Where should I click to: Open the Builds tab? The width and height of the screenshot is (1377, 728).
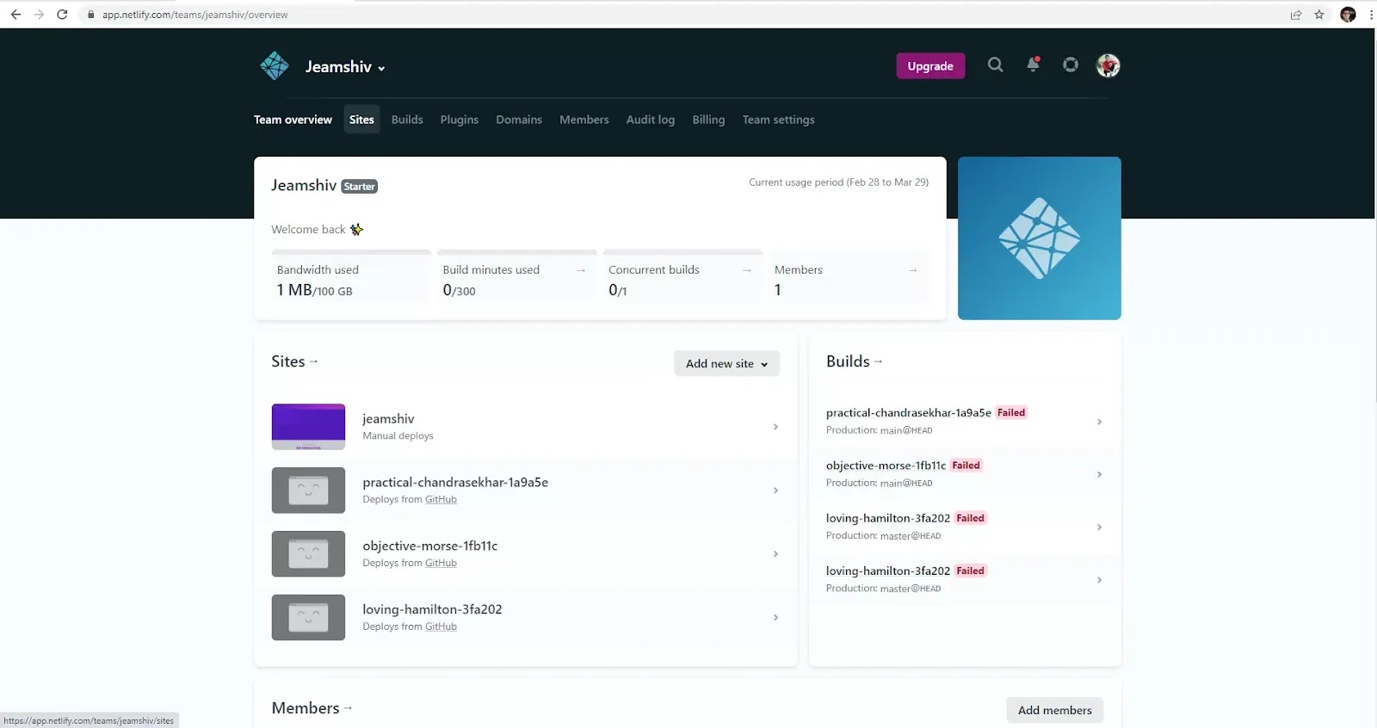407,120
